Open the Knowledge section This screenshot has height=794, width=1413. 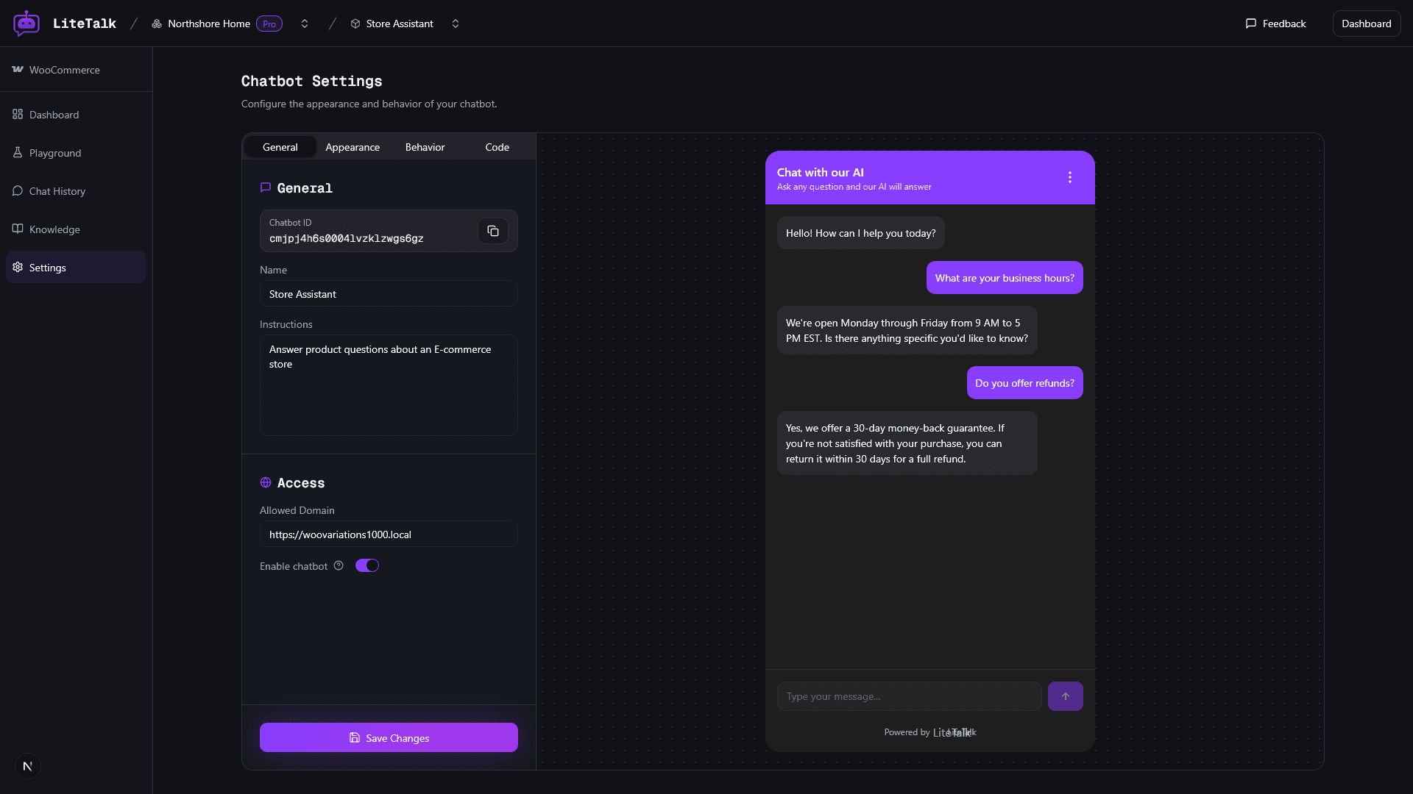pyautogui.click(x=54, y=229)
